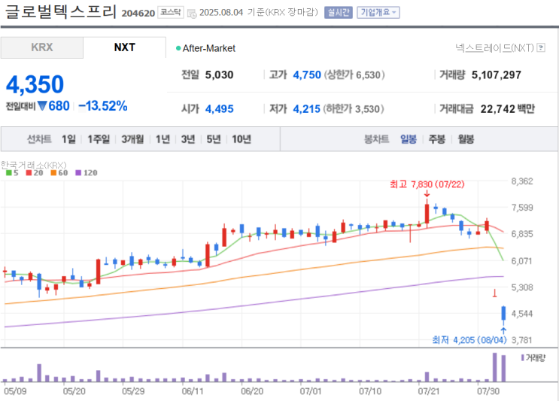Click the change rate -13.52%
559x401 pixels.
(102, 106)
